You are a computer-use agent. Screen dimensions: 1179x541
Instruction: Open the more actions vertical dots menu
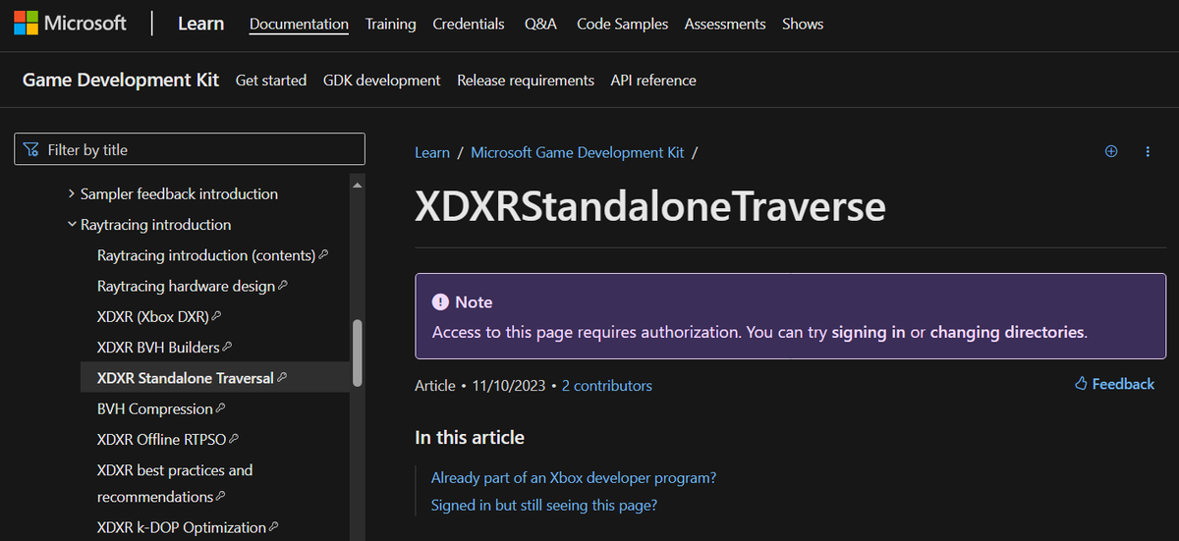pos(1148,151)
